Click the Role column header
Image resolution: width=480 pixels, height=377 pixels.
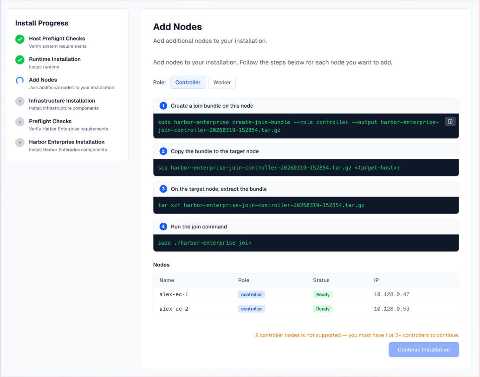click(x=244, y=280)
